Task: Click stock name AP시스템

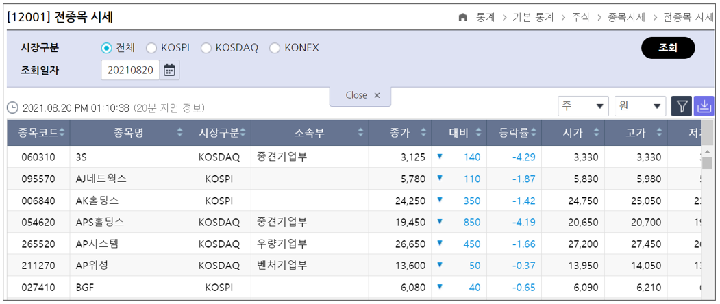Action: tap(97, 244)
